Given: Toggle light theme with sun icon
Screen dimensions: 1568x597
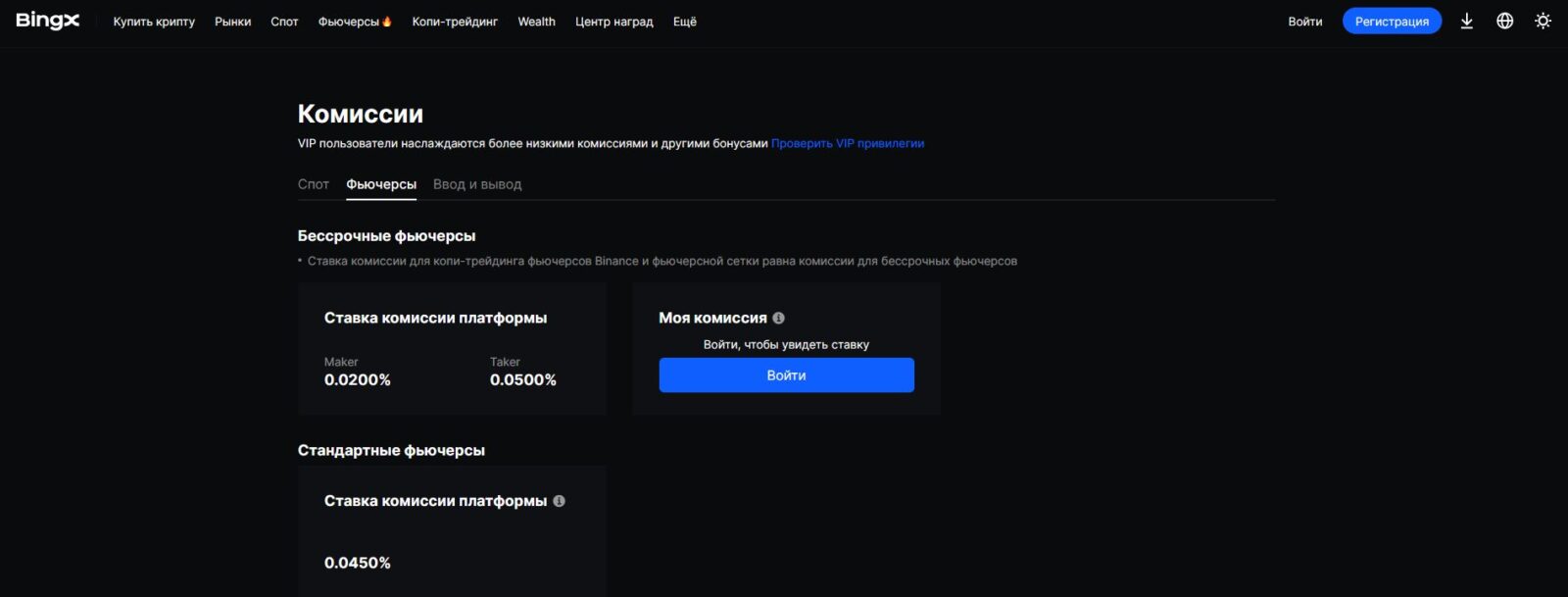Looking at the screenshot, I should point(1543,21).
